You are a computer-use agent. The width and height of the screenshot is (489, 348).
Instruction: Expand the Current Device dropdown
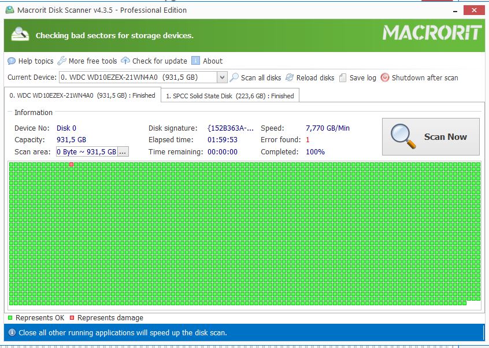coord(222,77)
